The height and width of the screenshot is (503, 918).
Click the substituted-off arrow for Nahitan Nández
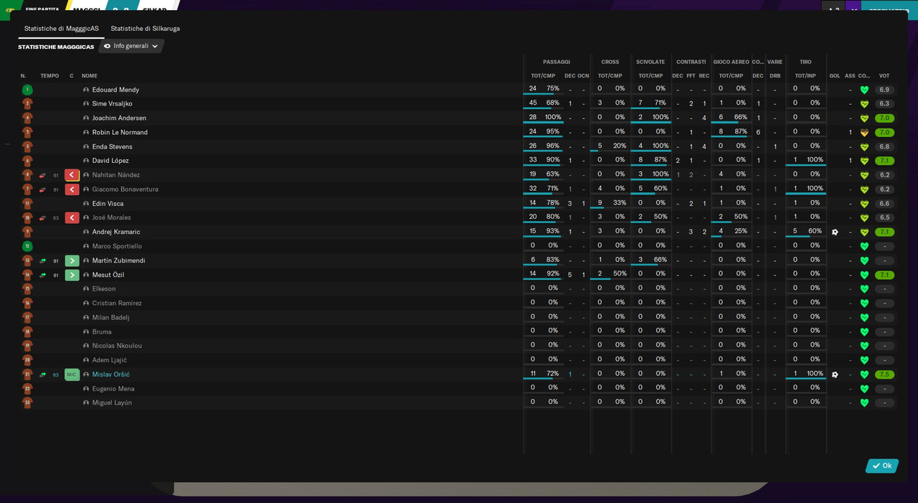coord(72,175)
